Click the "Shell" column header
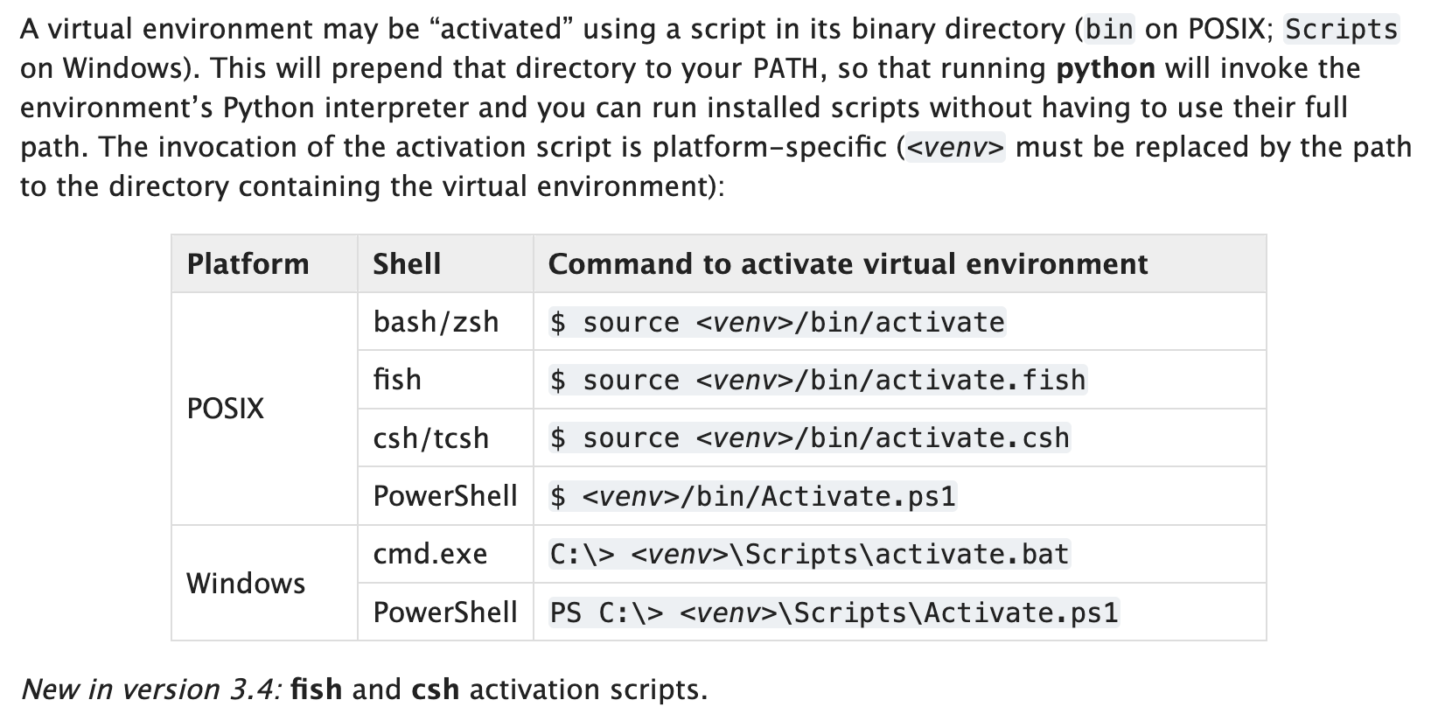Screen dimensions: 1452x721 (x=407, y=264)
